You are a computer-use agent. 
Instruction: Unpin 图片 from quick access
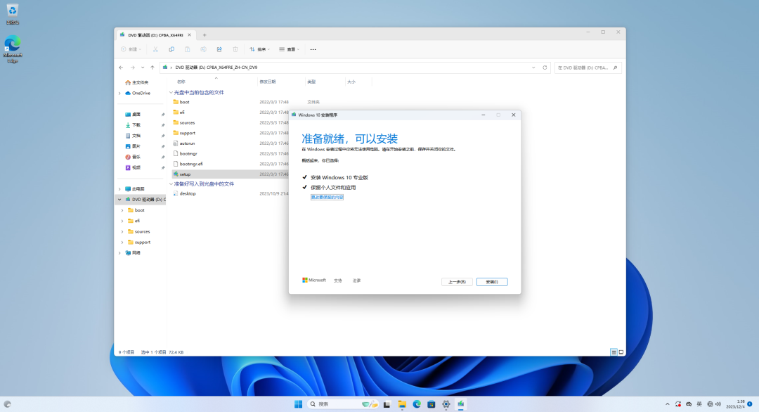click(163, 147)
